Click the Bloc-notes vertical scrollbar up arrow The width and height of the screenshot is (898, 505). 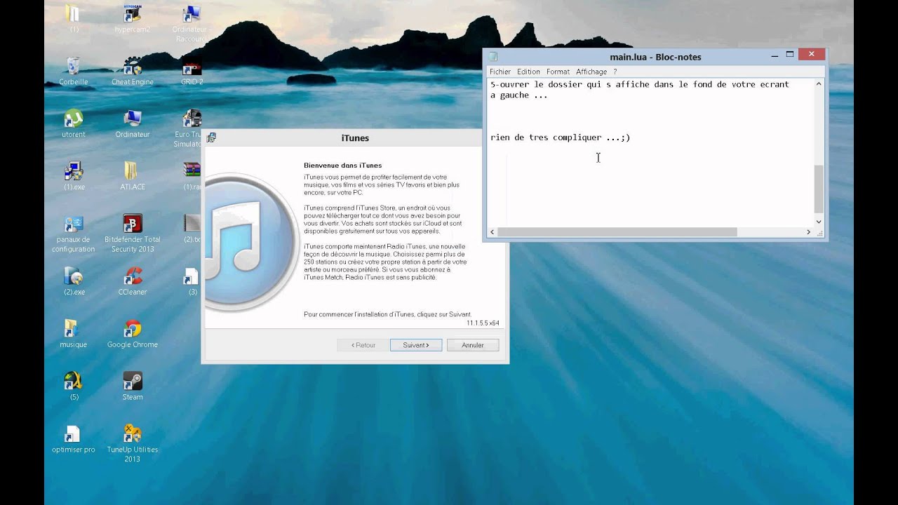pyautogui.click(x=818, y=84)
